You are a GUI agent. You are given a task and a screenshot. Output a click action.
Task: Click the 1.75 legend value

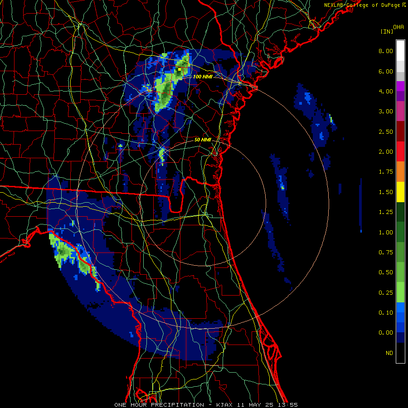click(386, 172)
